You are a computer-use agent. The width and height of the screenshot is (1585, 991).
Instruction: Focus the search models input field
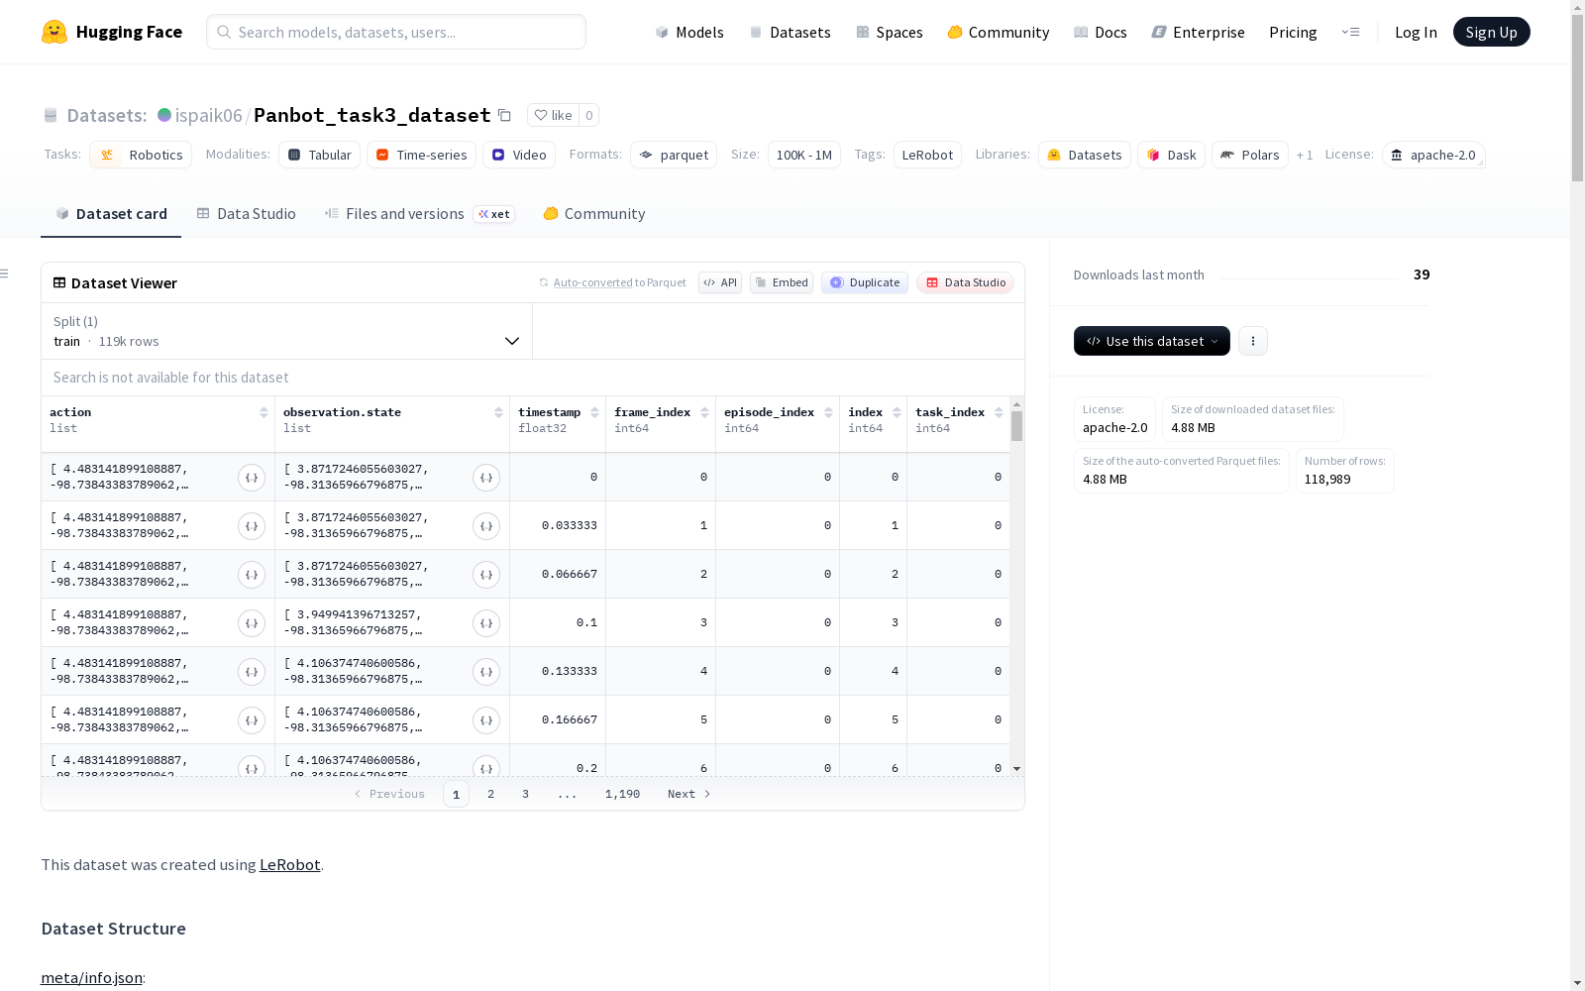pos(396,32)
